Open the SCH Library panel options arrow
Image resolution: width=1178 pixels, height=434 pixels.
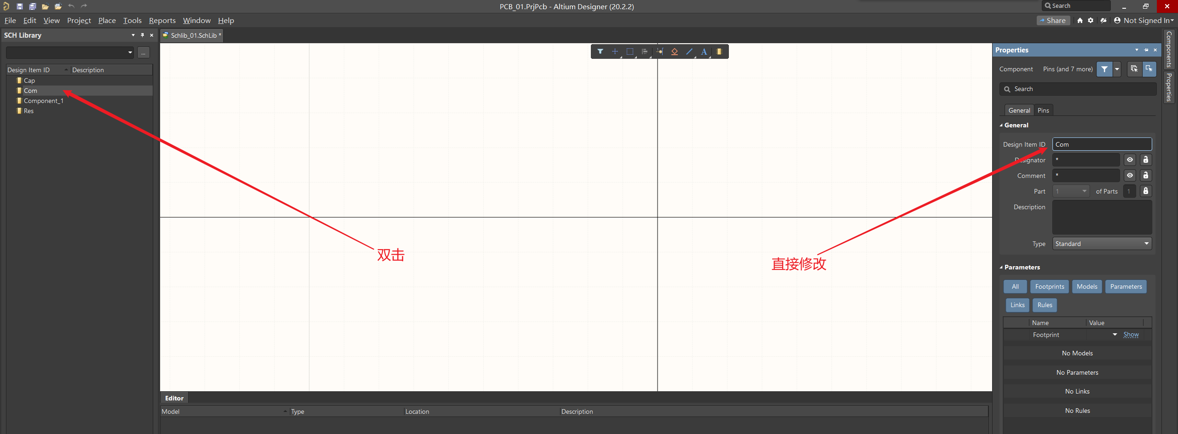tap(133, 35)
